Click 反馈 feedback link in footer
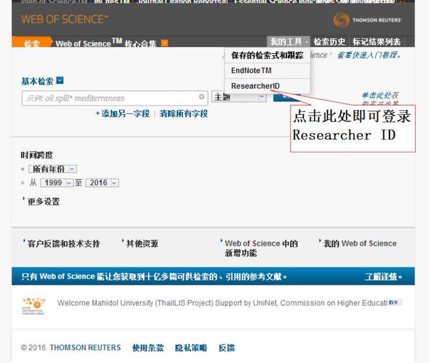429x363 pixels. point(227,348)
